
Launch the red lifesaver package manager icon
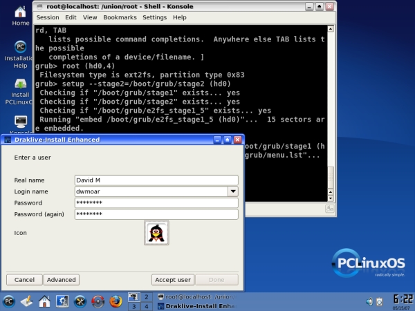point(98,301)
